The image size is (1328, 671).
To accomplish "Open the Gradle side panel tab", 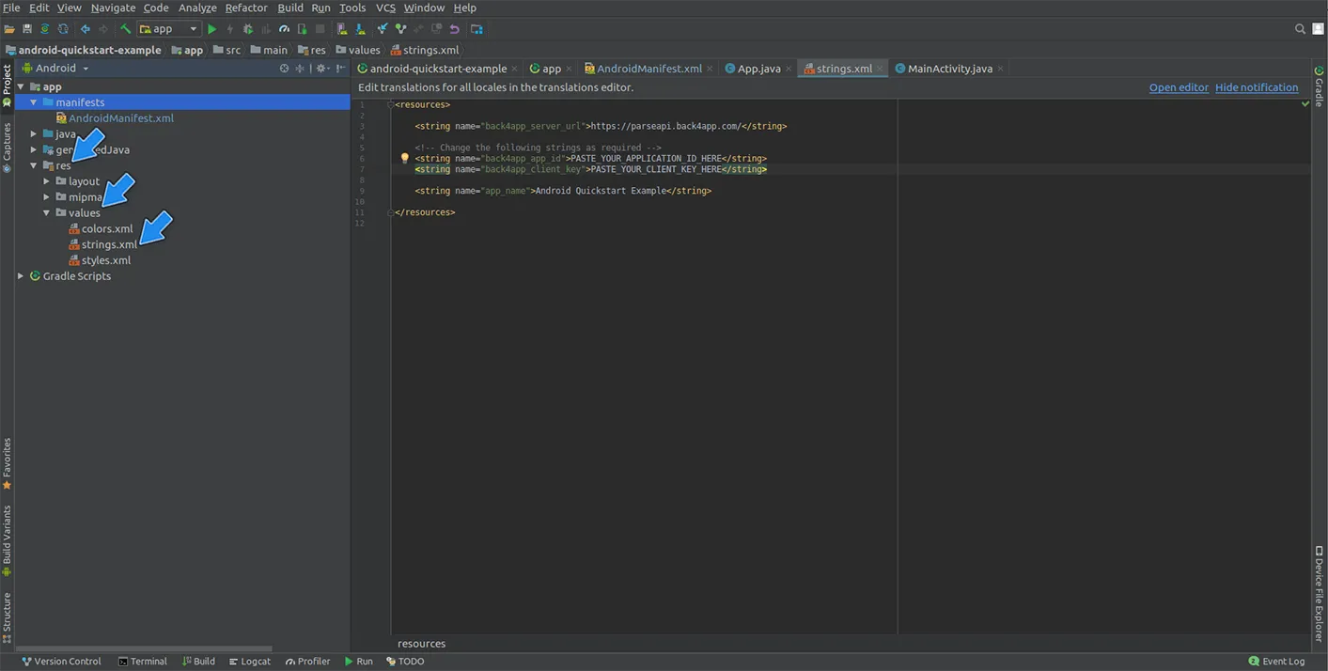I will tap(1320, 86).
